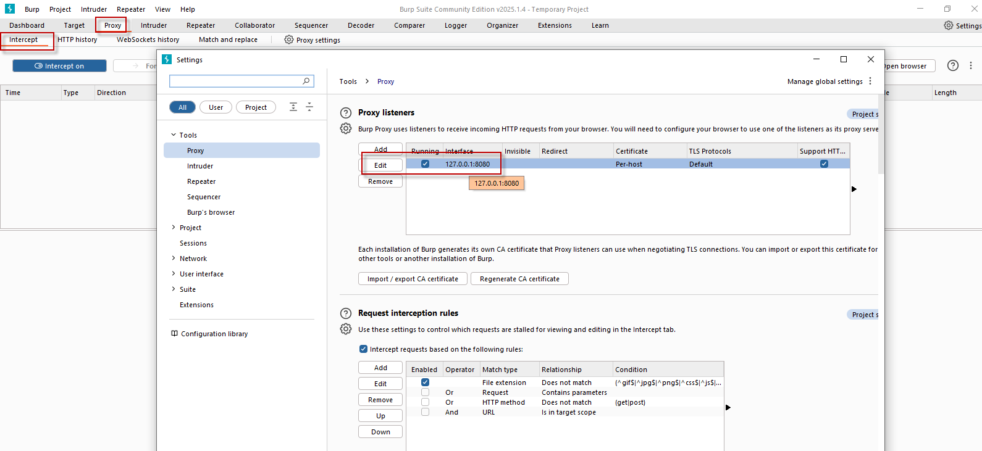
Task: Expand the Network tree node
Action: [x=174, y=258]
